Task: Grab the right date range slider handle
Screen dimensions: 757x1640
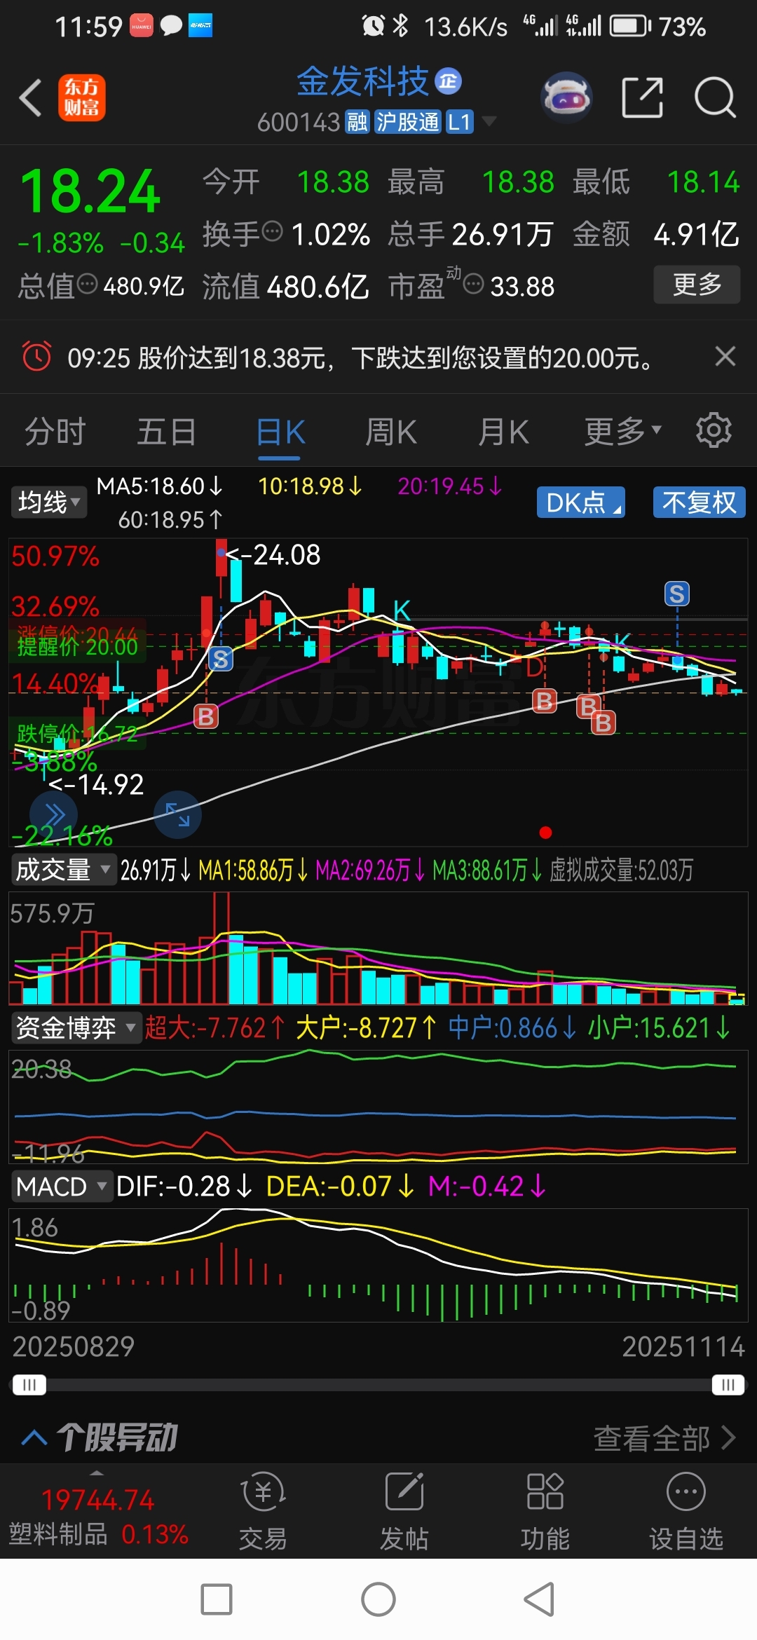Action: point(728,1385)
